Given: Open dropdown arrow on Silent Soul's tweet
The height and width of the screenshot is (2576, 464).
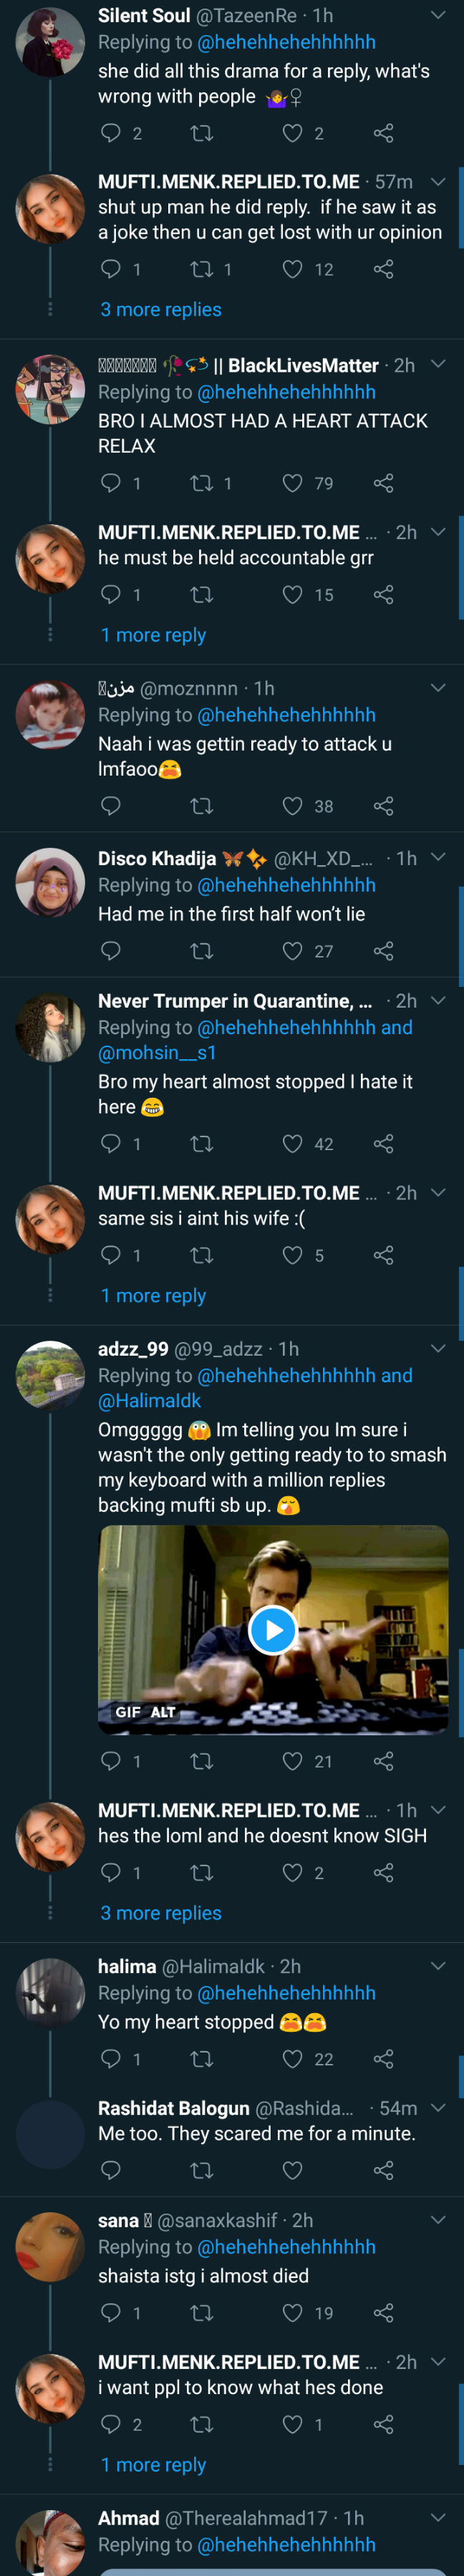Looking at the screenshot, I should click(438, 15).
